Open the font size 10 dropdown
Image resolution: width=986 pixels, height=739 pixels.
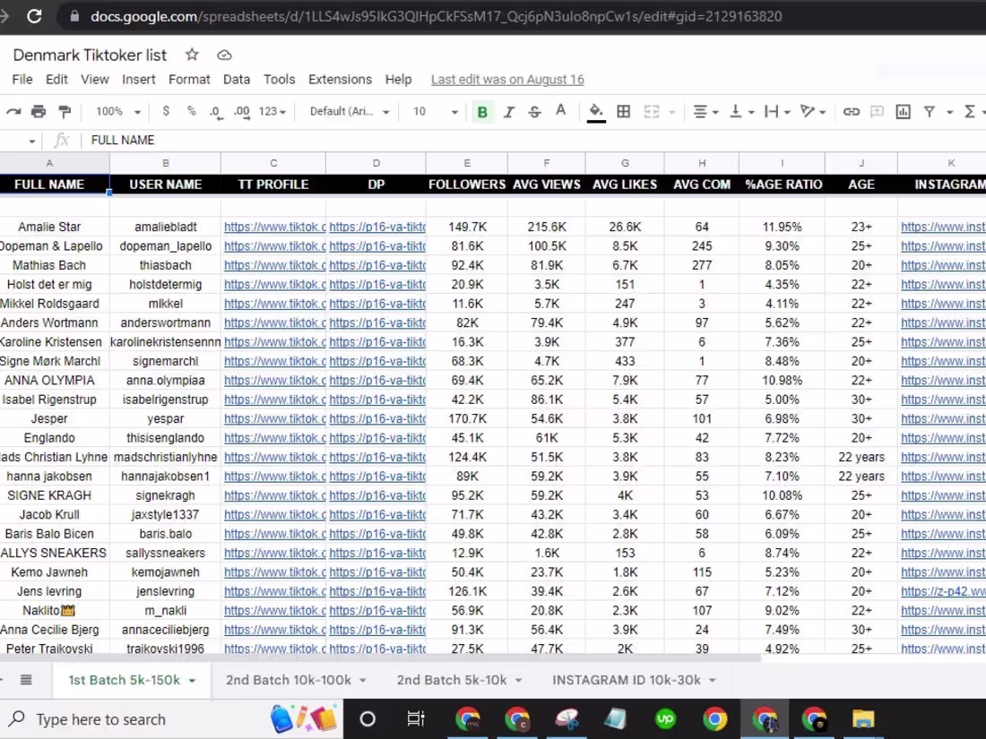click(x=434, y=112)
